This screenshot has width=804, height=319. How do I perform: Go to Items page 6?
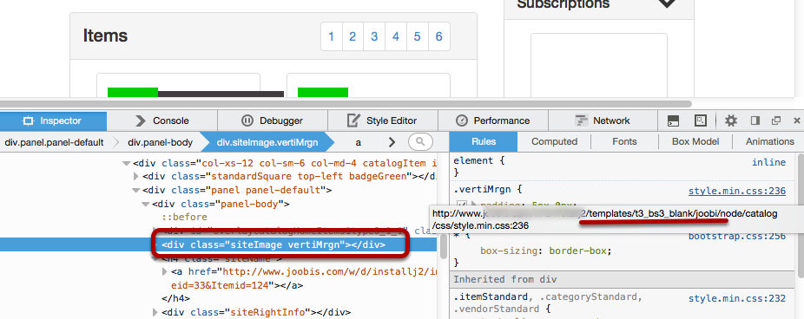coord(439,36)
